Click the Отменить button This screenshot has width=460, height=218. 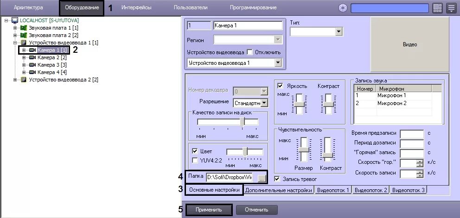[256, 210]
